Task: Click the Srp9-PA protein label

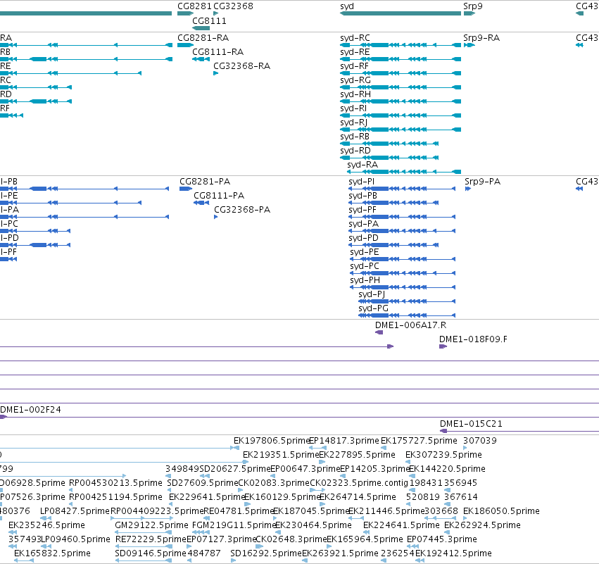Action: pos(482,182)
